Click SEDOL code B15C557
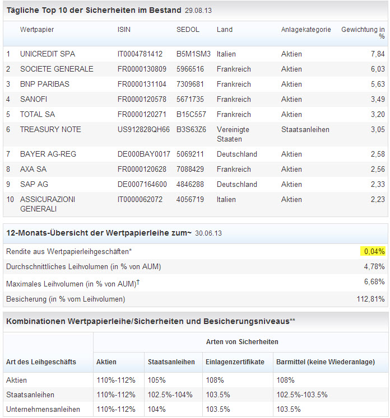 (191, 114)
